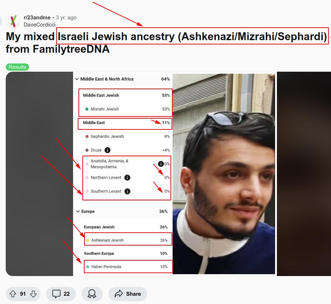Click the downvote arrow icon
This screenshot has height=304, width=331.
(33, 294)
